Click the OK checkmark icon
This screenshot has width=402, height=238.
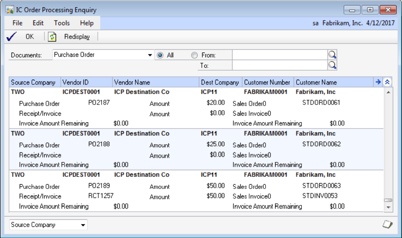click(x=11, y=36)
